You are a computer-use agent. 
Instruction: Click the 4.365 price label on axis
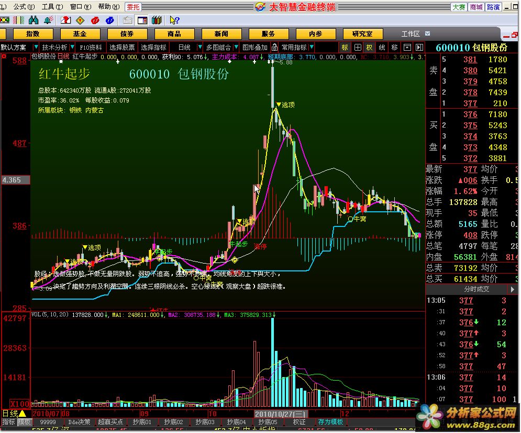click(x=15, y=180)
